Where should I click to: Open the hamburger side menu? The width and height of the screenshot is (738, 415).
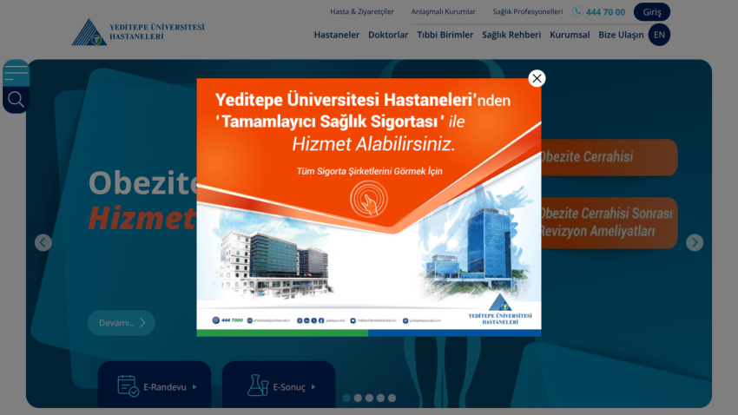tap(16, 73)
